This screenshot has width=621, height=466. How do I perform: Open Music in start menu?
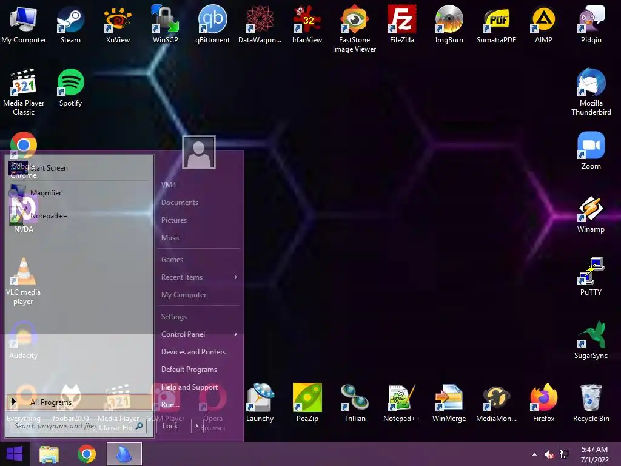click(170, 238)
